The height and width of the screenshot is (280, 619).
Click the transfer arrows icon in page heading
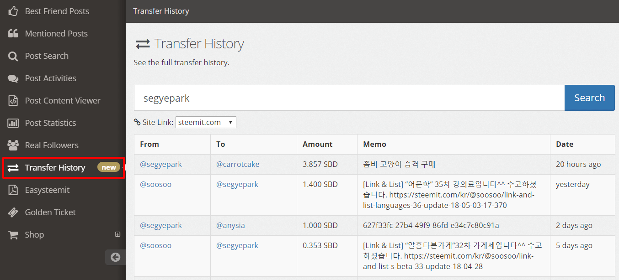[x=143, y=44]
